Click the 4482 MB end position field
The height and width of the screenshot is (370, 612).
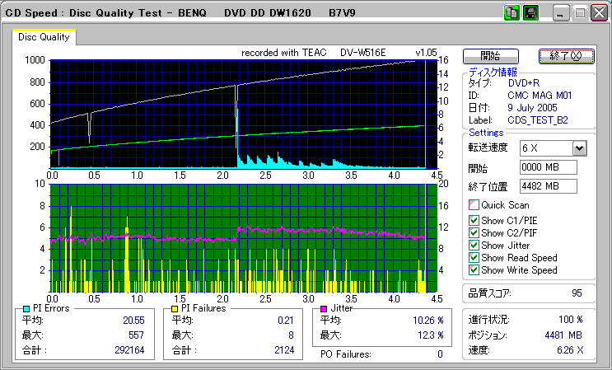(x=548, y=185)
